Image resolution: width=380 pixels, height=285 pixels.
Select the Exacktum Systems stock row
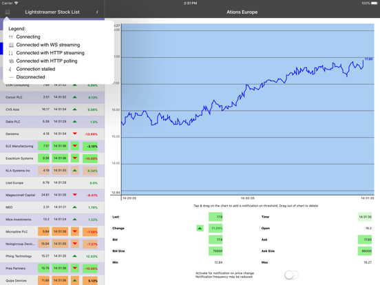point(52,158)
